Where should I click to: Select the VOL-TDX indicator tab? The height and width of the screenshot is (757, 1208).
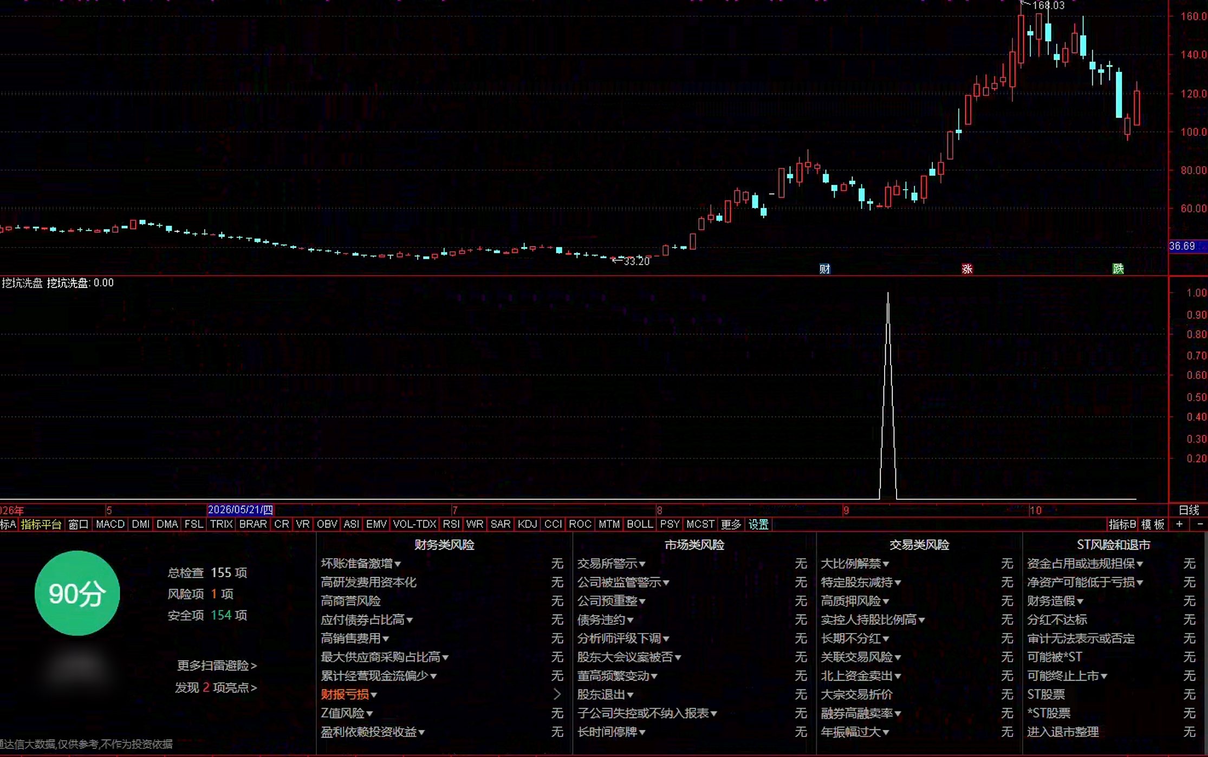pyautogui.click(x=414, y=524)
